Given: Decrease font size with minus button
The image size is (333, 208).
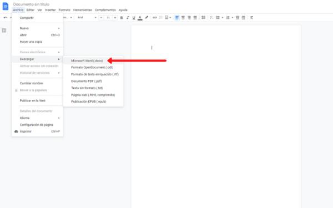Looking at the screenshot, I should pos(101,18).
